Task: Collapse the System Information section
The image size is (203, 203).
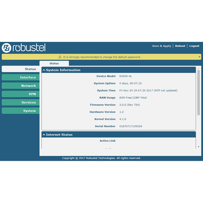Action: point(44,70)
